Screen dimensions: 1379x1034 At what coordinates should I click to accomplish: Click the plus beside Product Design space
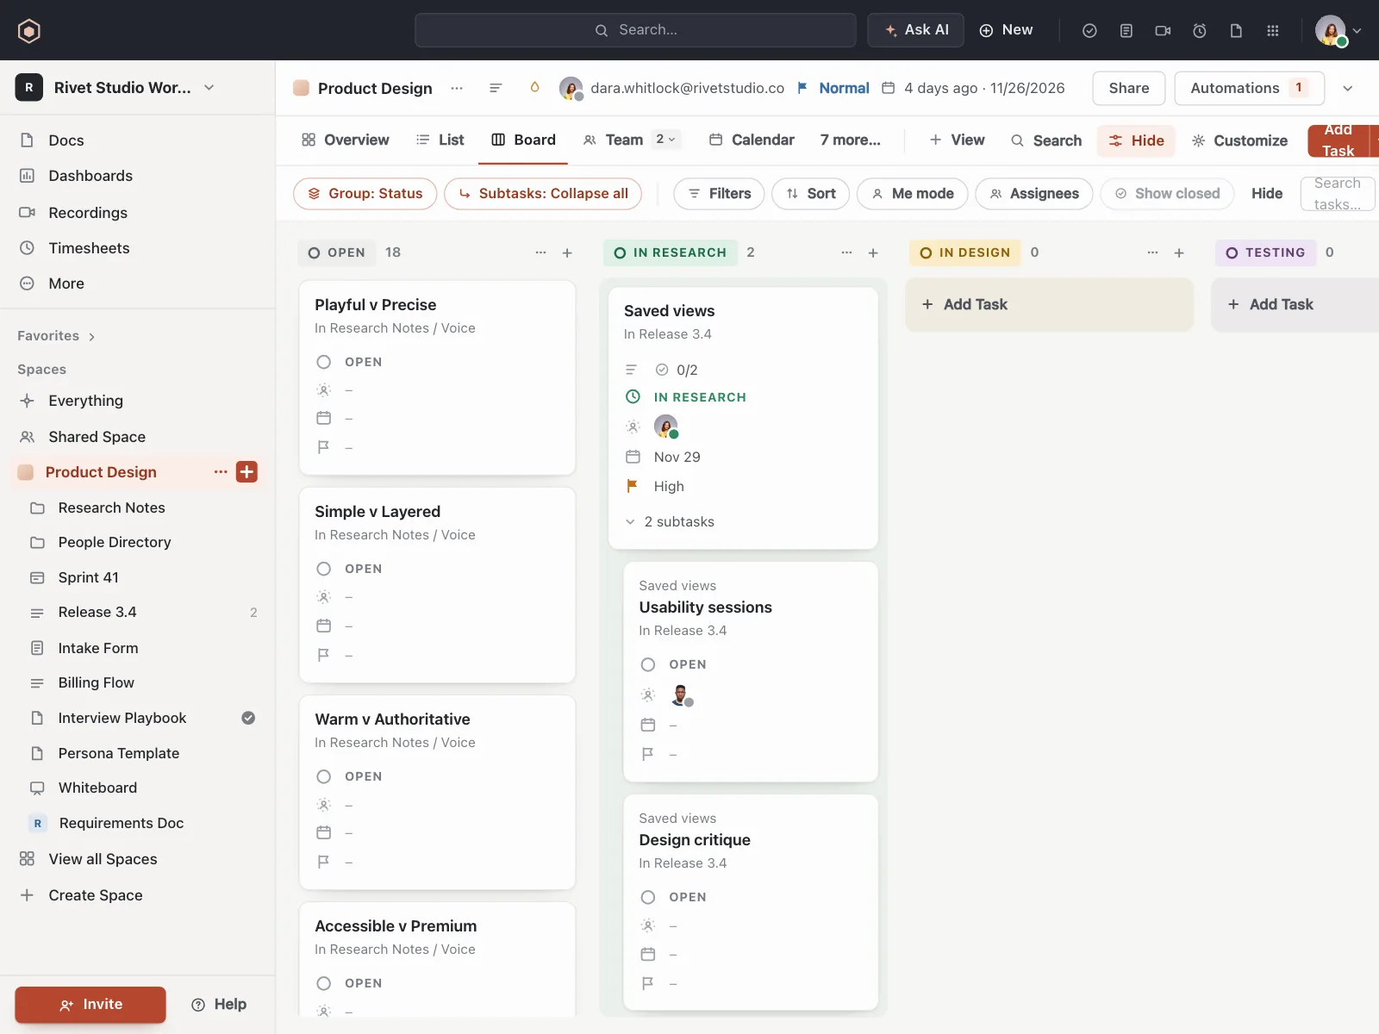coord(246,471)
